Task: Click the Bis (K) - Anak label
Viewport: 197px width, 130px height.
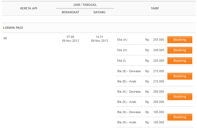Action: tap(127, 102)
